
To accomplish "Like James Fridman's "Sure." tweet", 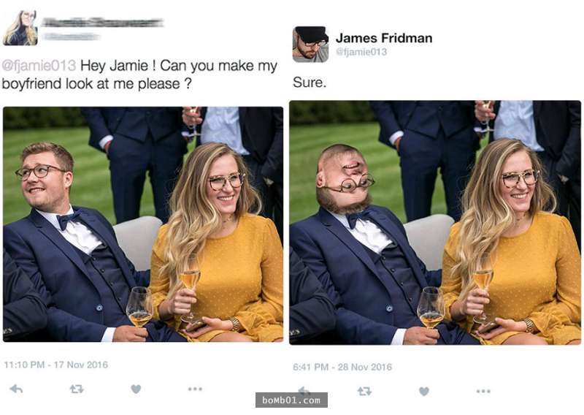I will coord(424,392).
